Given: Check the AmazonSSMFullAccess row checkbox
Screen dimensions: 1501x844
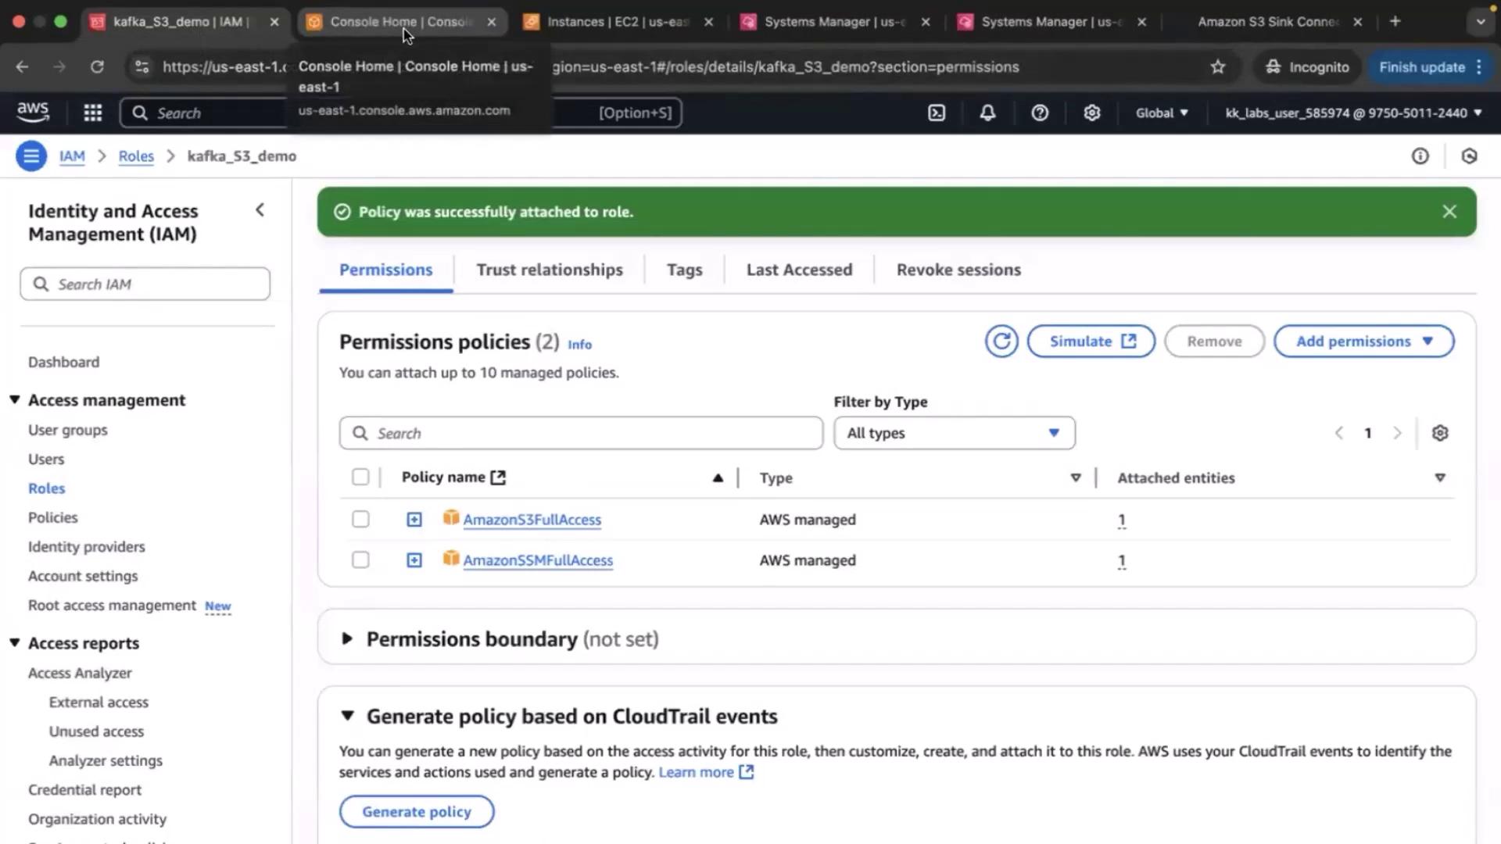Looking at the screenshot, I should click(360, 560).
